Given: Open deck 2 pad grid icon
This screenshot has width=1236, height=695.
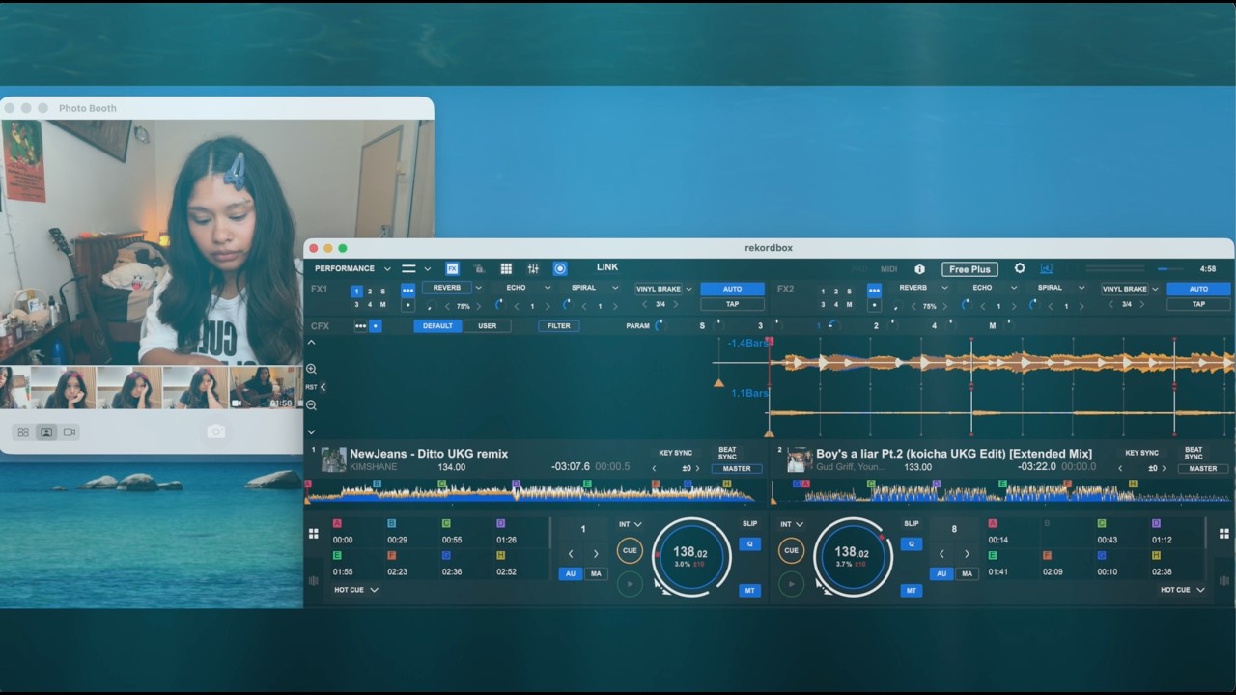Looking at the screenshot, I should (1224, 534).
